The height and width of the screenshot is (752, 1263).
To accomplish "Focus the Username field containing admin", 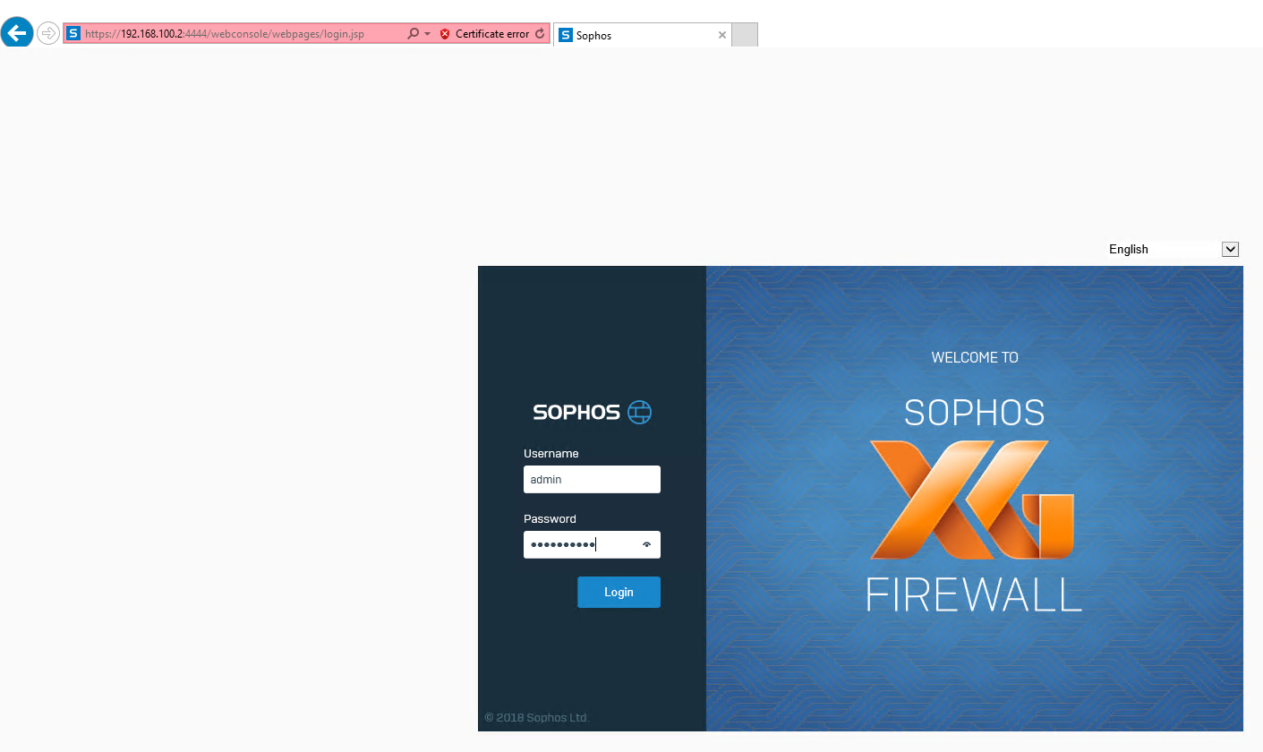I will pos(592,479).
